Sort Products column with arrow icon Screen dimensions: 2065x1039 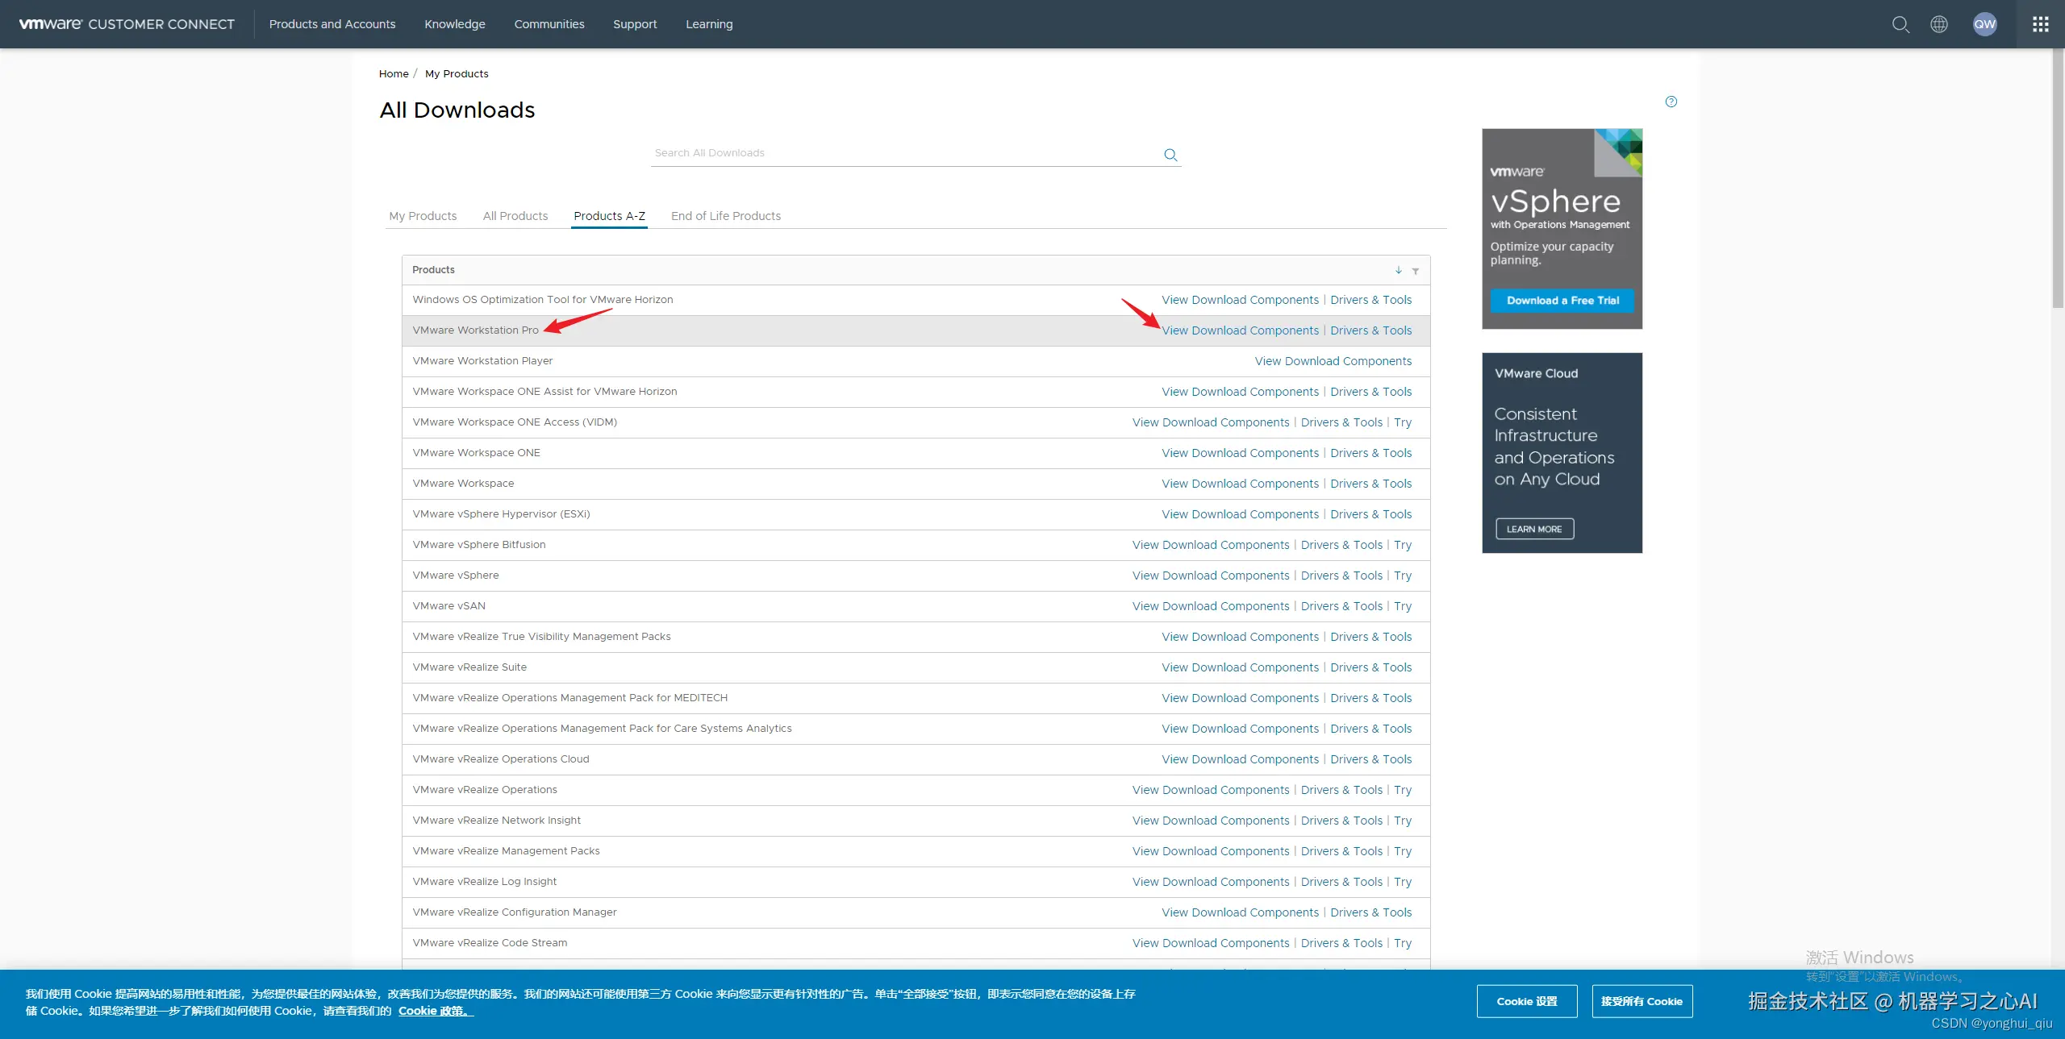click(x=1399, y=270)
